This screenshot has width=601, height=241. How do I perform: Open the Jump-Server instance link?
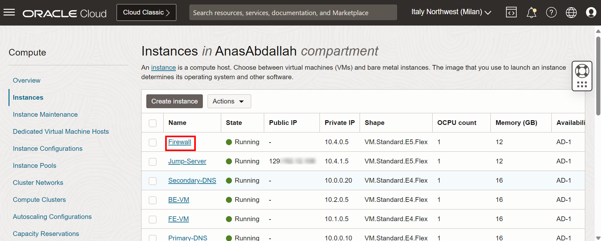tap(187, 161)
